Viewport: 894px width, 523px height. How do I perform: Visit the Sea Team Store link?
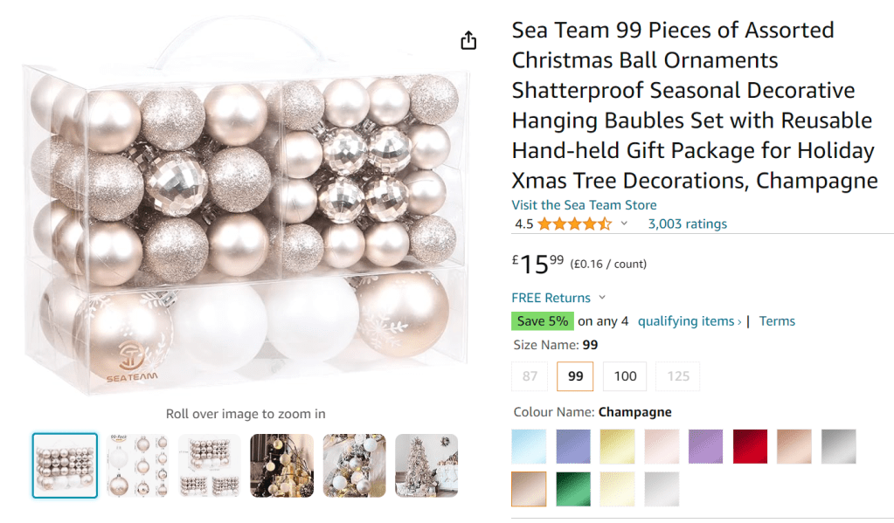tap(584, 205)
